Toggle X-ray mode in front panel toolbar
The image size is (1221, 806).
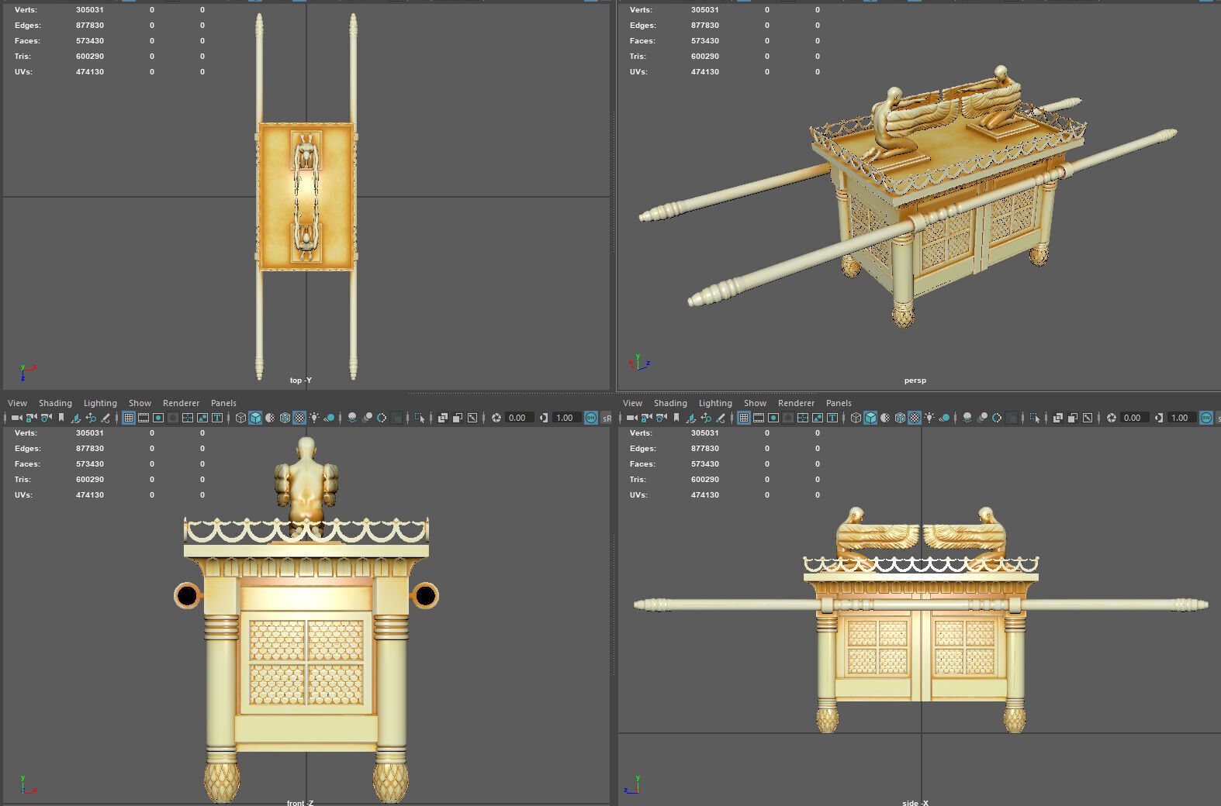click(443, 418)
